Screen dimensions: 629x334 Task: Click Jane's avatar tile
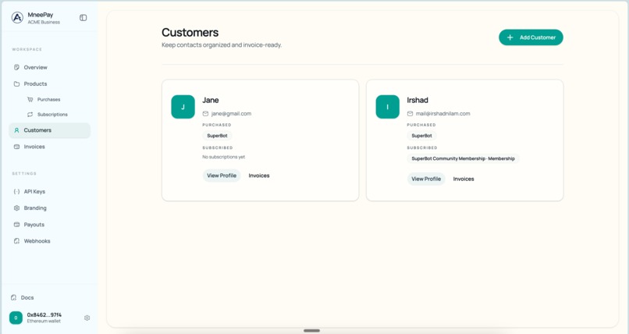(183, 107)
